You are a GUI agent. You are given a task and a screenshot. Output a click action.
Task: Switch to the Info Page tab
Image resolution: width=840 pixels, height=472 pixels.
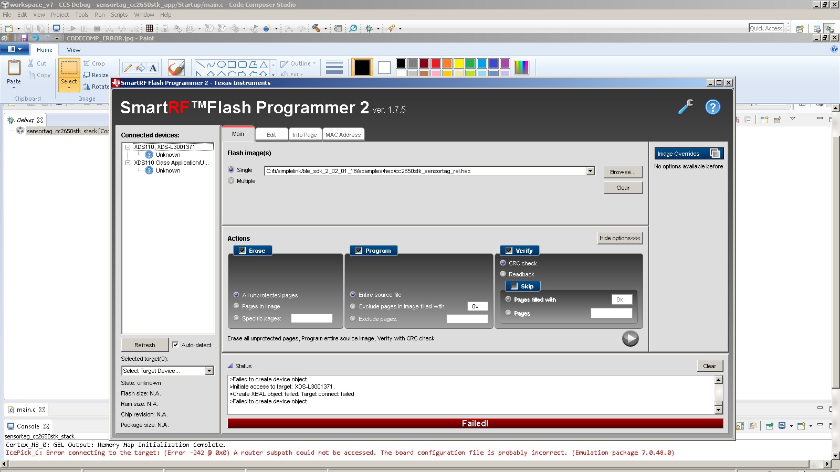pos(305,135)
